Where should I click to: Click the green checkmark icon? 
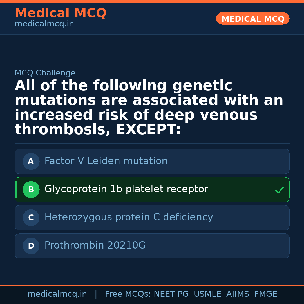pyautogui.click(x=279, y=190)
